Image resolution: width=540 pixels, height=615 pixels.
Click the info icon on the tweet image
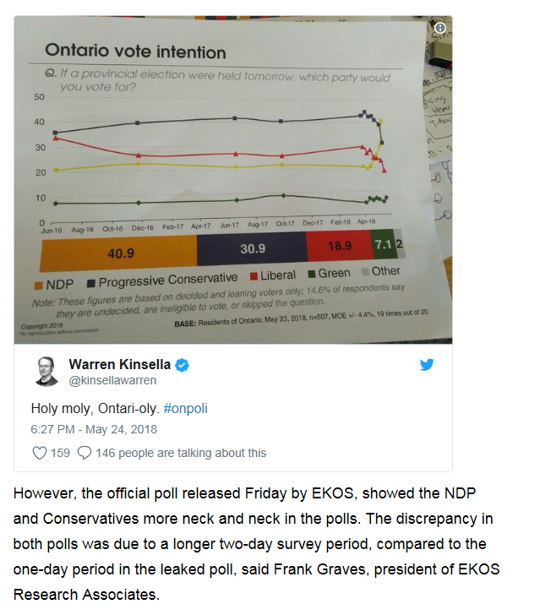[x=440, y=28]
